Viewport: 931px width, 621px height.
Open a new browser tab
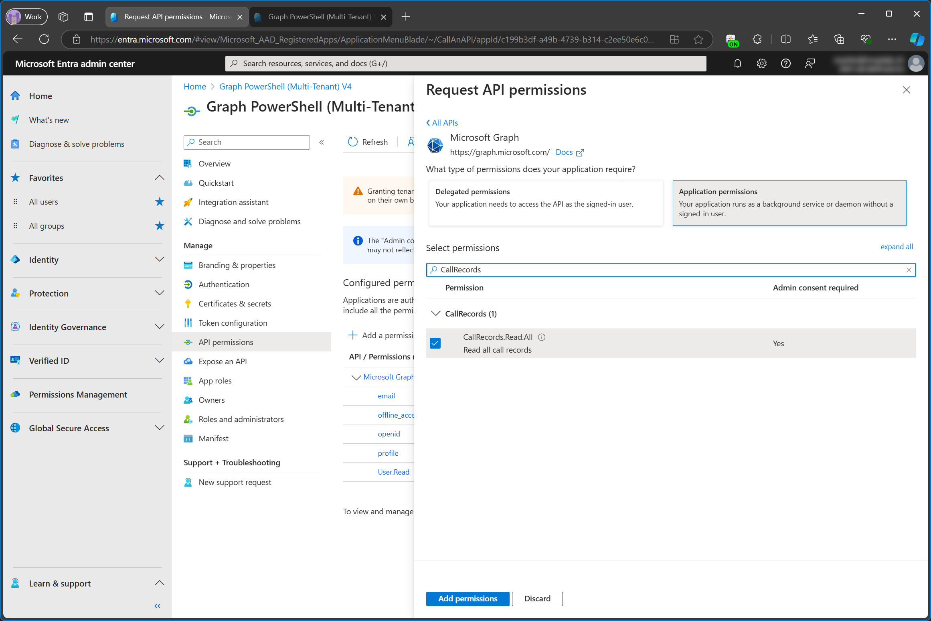(x=406, y=17)
